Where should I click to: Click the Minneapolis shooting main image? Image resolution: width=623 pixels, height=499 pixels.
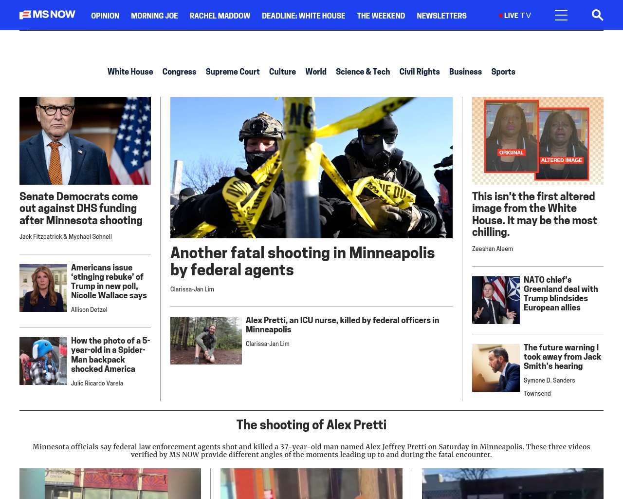click(x=311, y=167)
